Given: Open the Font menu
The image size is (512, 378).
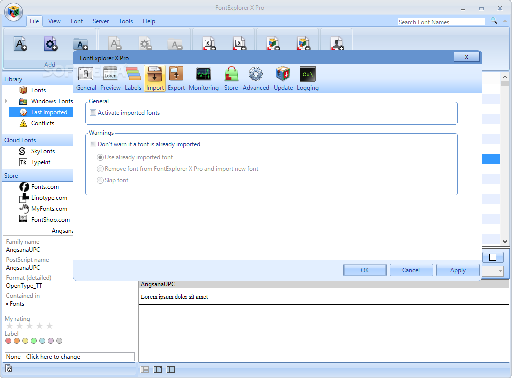Looking at the screenshot, I should (77, 21).
